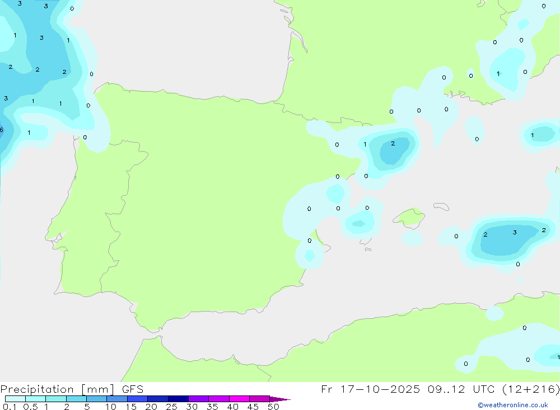Click the '2' value in the cell off Catalonia

[x=393, y=143]
